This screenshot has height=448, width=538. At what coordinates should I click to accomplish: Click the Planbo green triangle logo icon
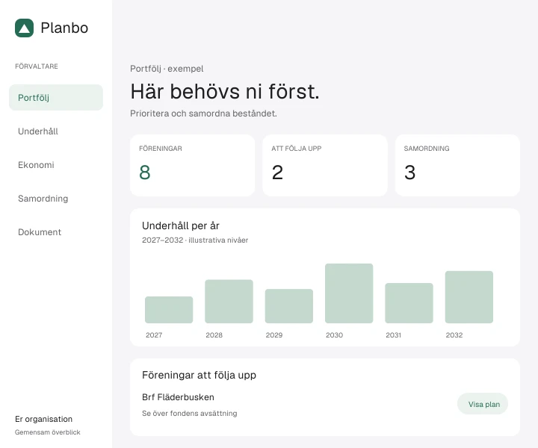pyautogui.click(x=25, y=28)
